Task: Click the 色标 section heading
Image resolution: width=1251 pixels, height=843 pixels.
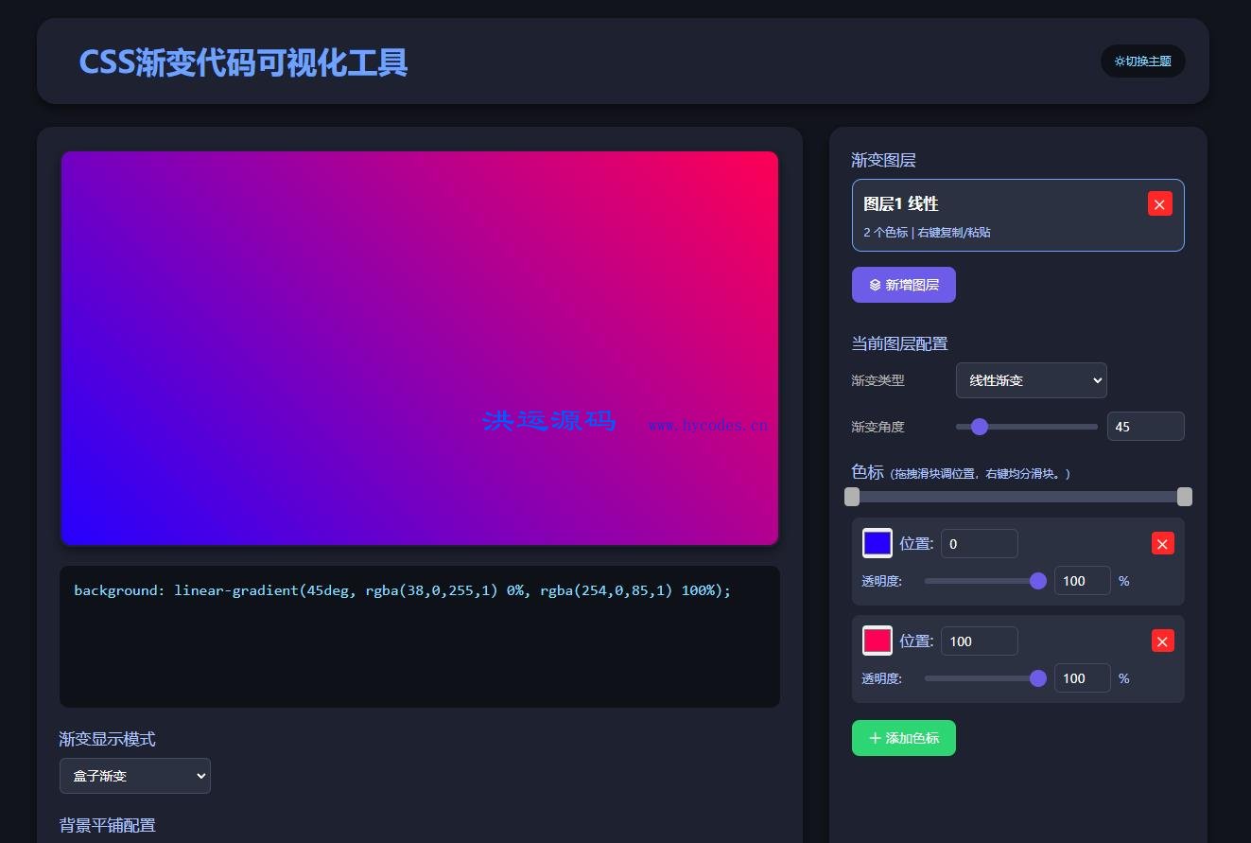Action: point(868,472)
